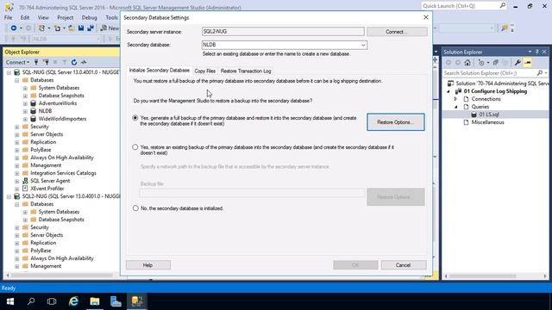
Task: Expand the System Databases node under SQL-NUG
Action: (x=25, y=88)
